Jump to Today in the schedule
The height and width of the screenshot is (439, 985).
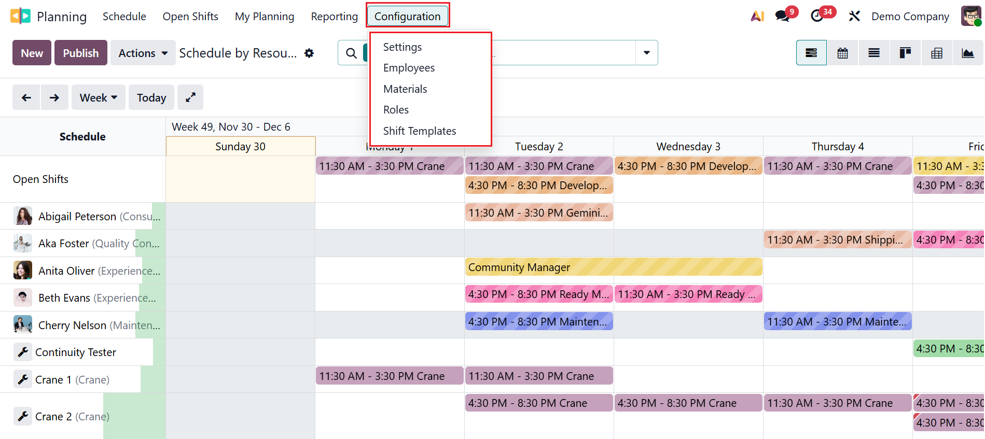[x=151, y=97]
